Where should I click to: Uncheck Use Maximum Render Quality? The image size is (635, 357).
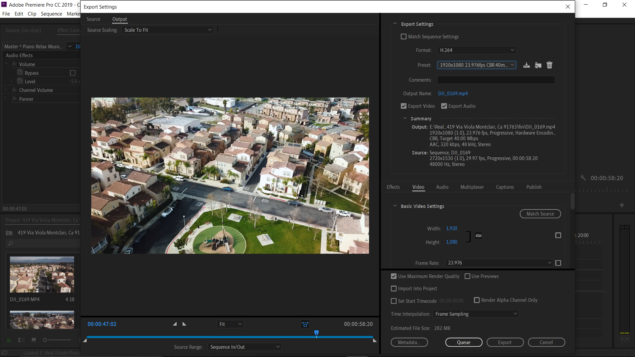click(x=394, y=276)
